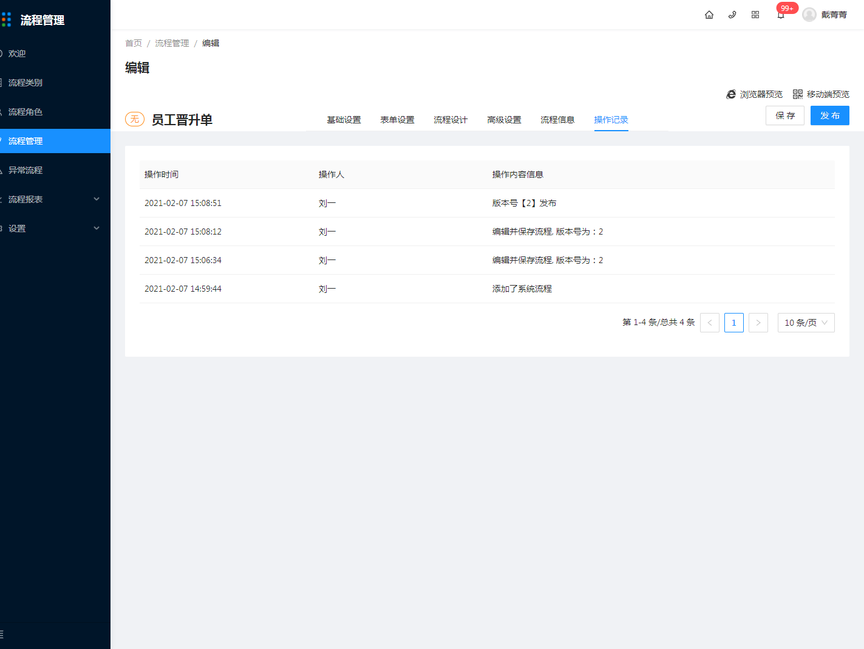Click the 发布 button
Viewport: 864px width, 649px height.
830,115
